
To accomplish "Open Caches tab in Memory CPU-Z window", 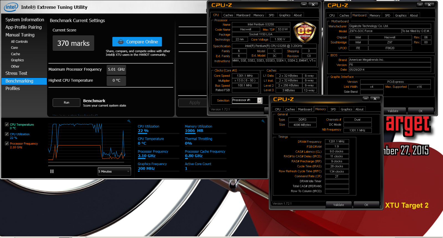I will (290, 109).
